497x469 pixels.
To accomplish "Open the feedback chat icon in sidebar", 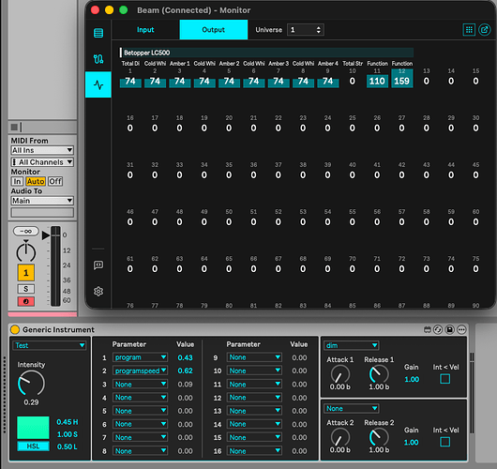I will click(x=98, y=265).
